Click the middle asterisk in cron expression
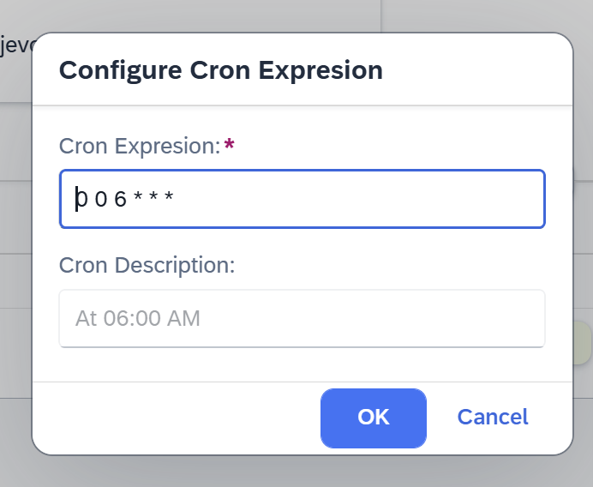The height and width of the screenshot is (487, 593). [154, 198]
